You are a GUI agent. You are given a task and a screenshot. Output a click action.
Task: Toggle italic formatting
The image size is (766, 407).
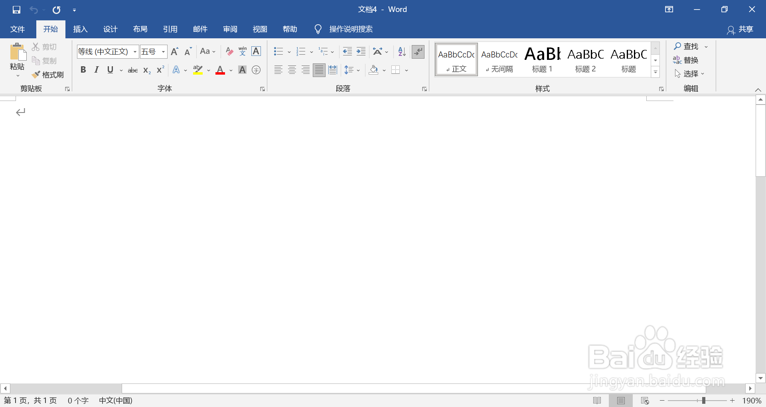[x=97, y=70]
